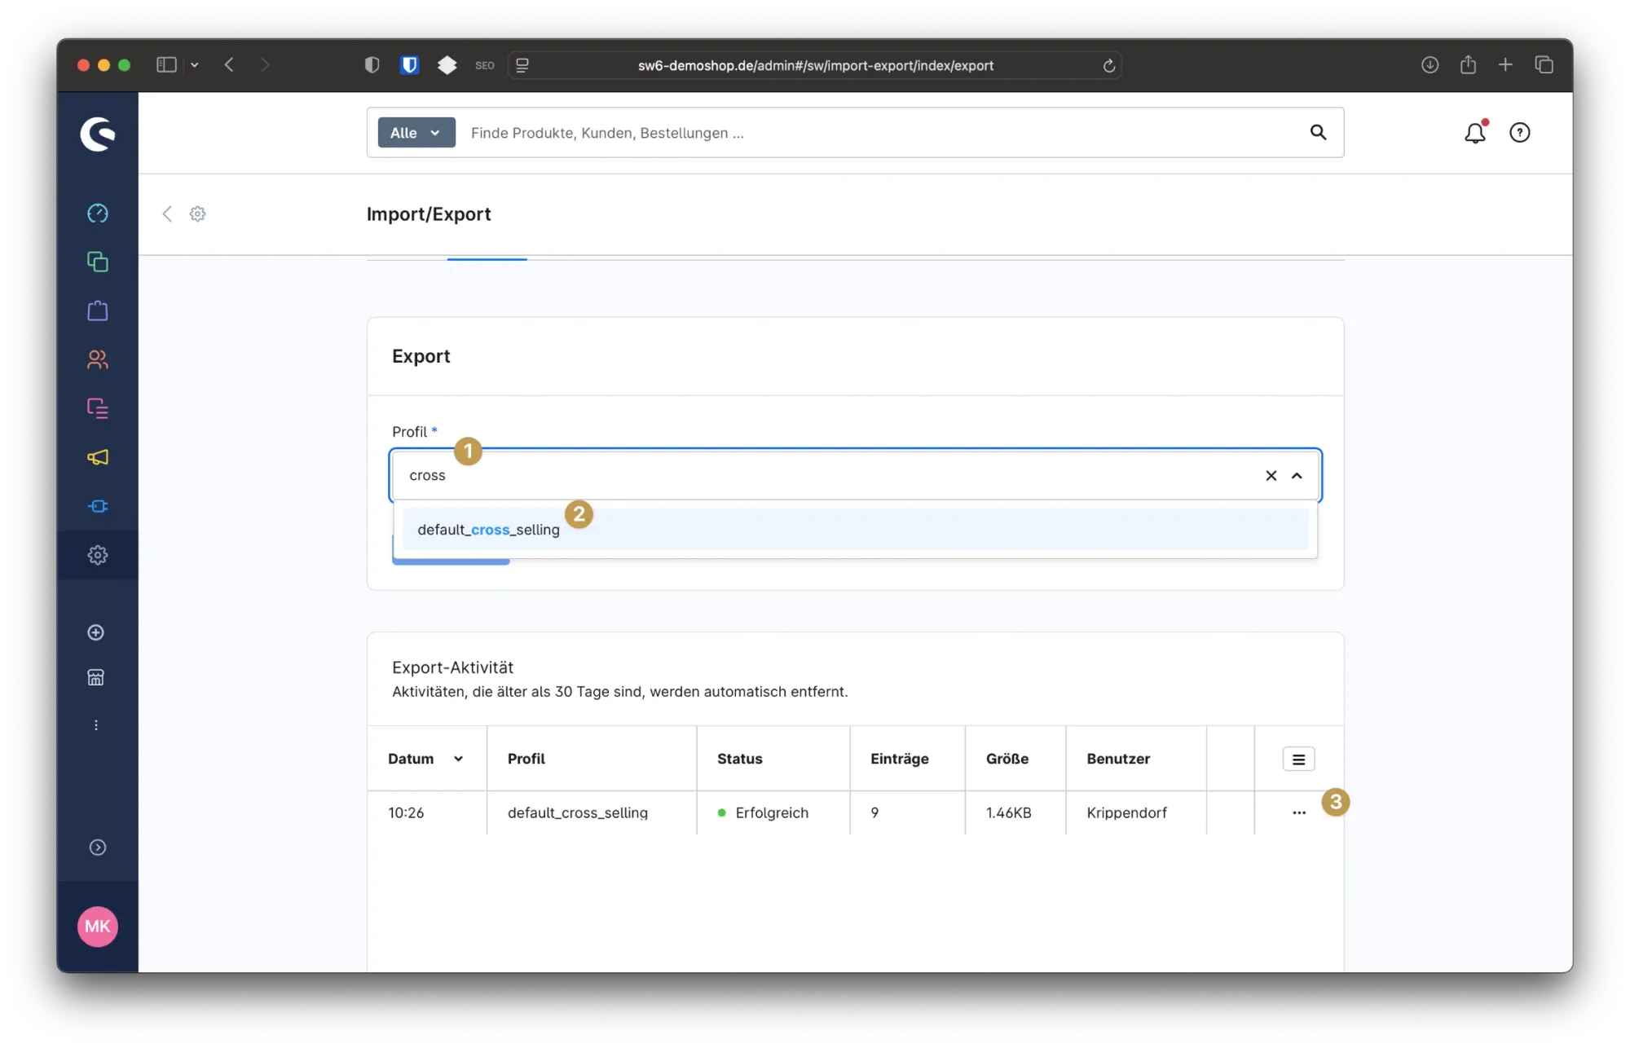The image size is (1630, 1048).
Task: Clear the Profil field with X
Action: tap(1271, 476)
